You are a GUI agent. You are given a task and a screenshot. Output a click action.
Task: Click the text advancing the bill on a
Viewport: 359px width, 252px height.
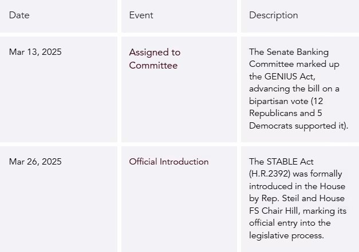pos(294,89)
